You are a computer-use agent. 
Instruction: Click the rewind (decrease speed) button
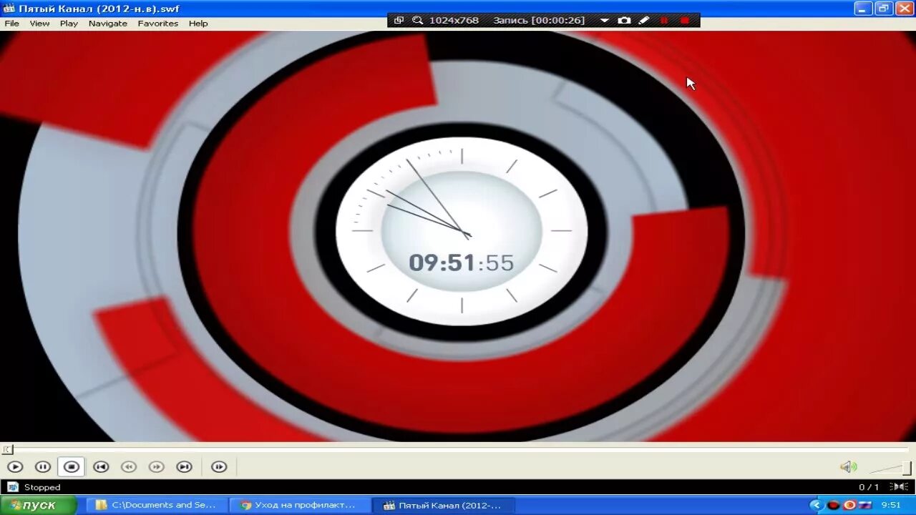pos(129,467)
